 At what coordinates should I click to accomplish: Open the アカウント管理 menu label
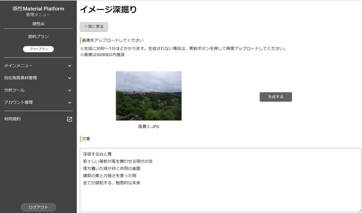coord(18,102)
